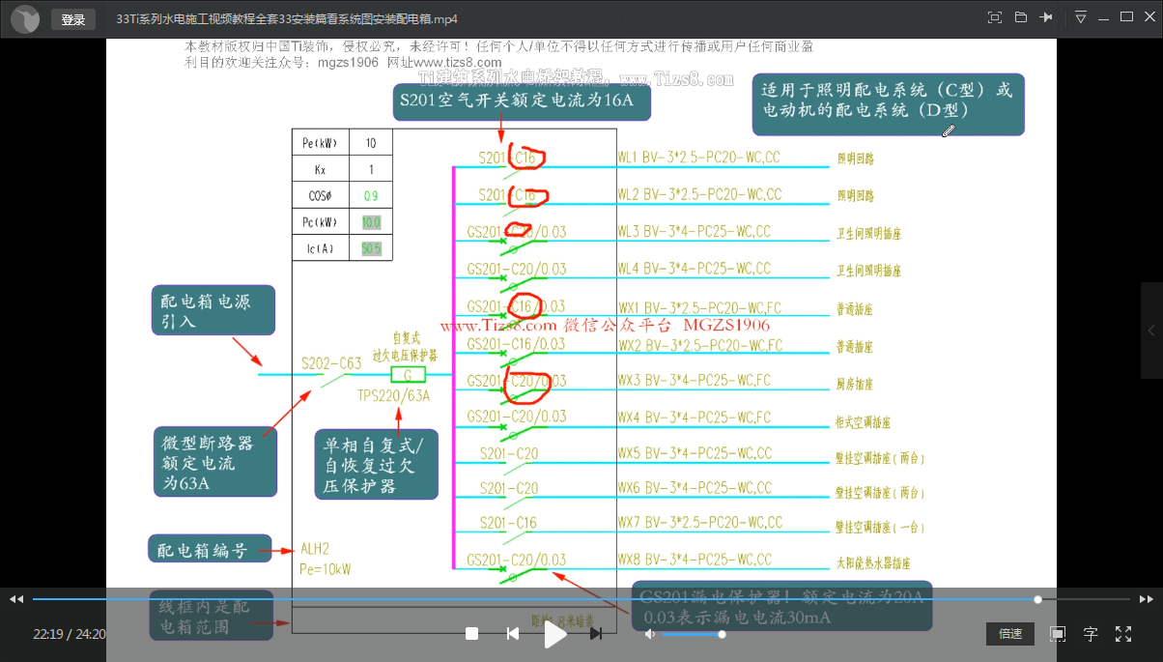Click the video file title text
Image resolution: width=1163 pixels, height=662 pixels.
click(x=288, y=18)
